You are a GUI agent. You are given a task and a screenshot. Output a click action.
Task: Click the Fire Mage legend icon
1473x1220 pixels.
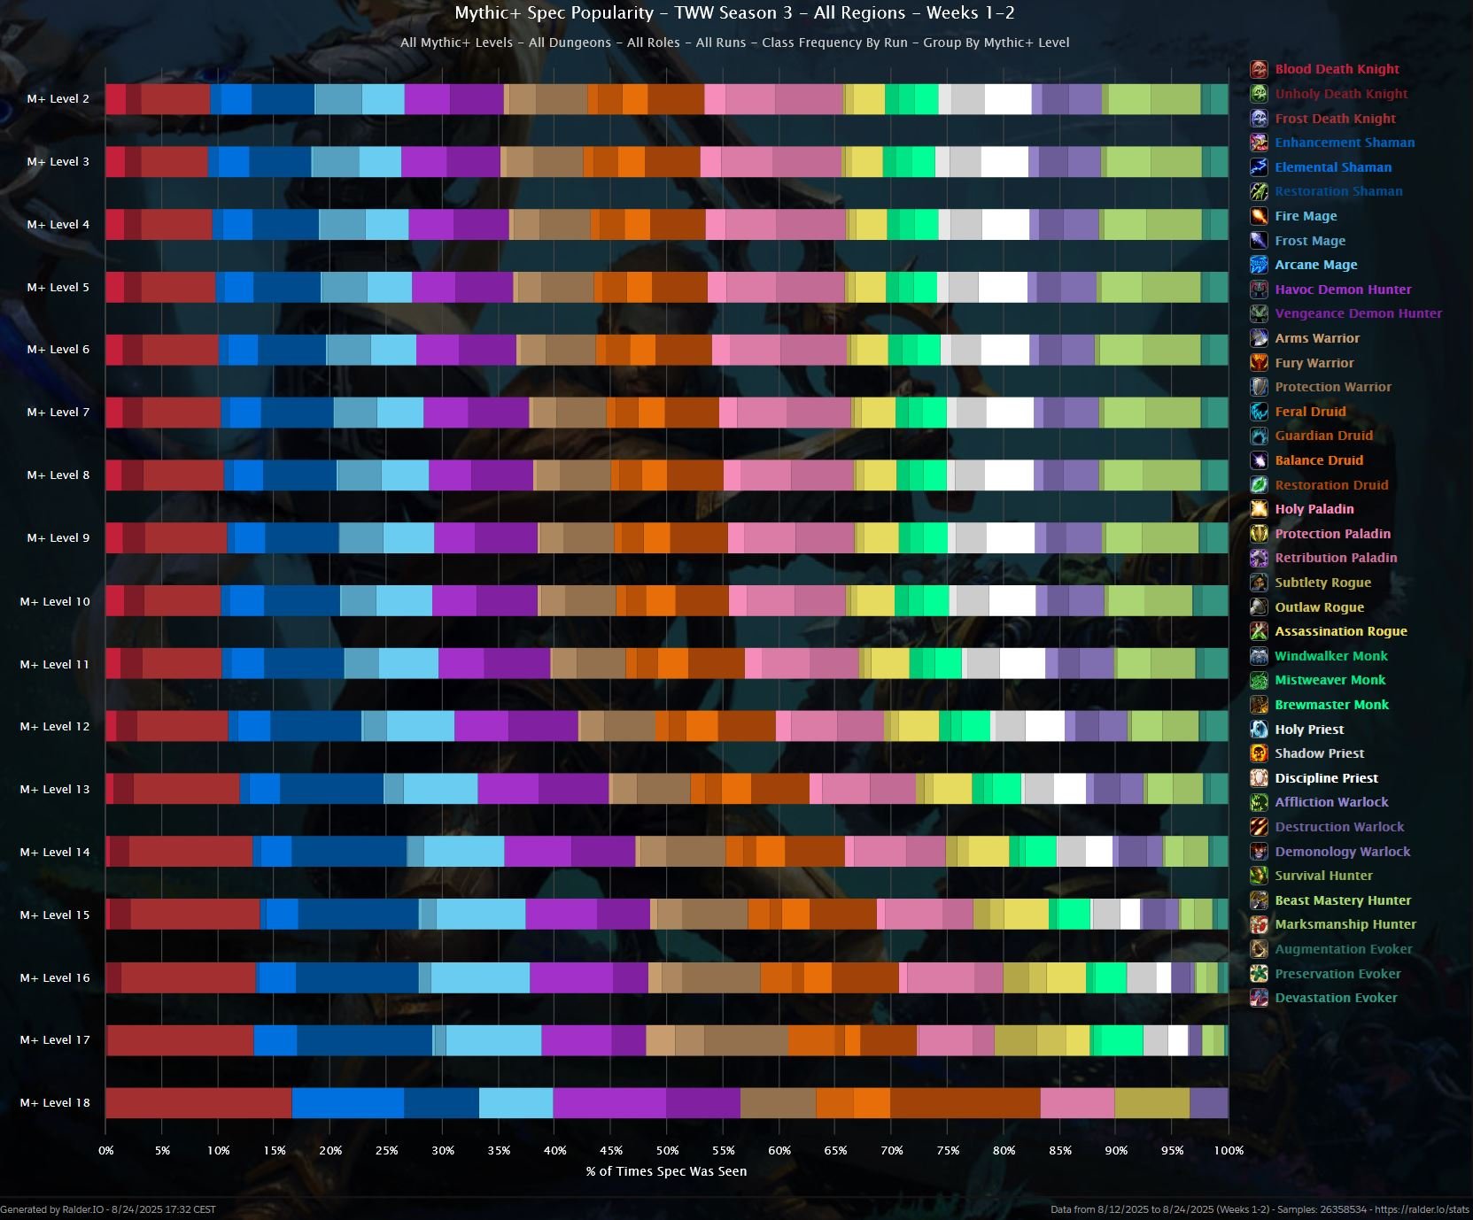click(1259, 216)
